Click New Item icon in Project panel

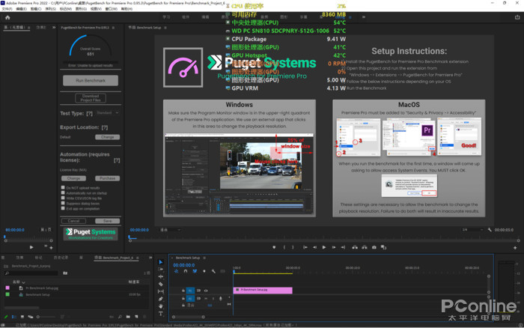click(x=136, y=317)
